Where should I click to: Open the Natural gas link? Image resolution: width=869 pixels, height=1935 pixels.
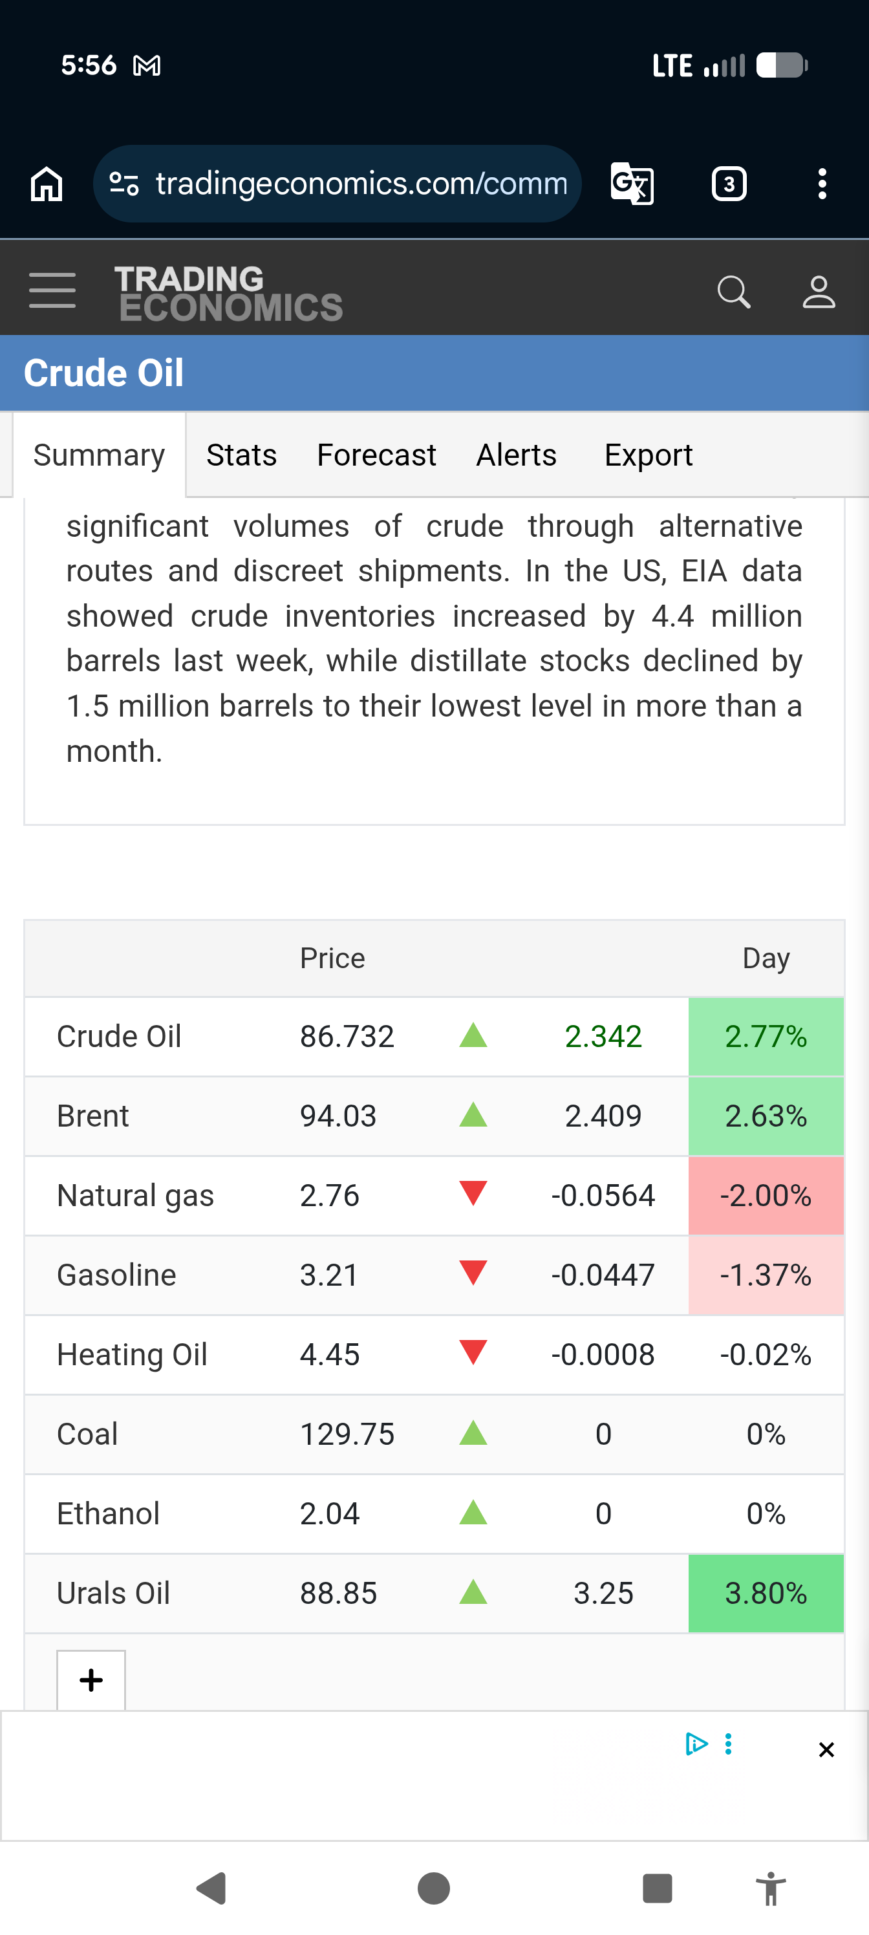(x=135, y=1195)
